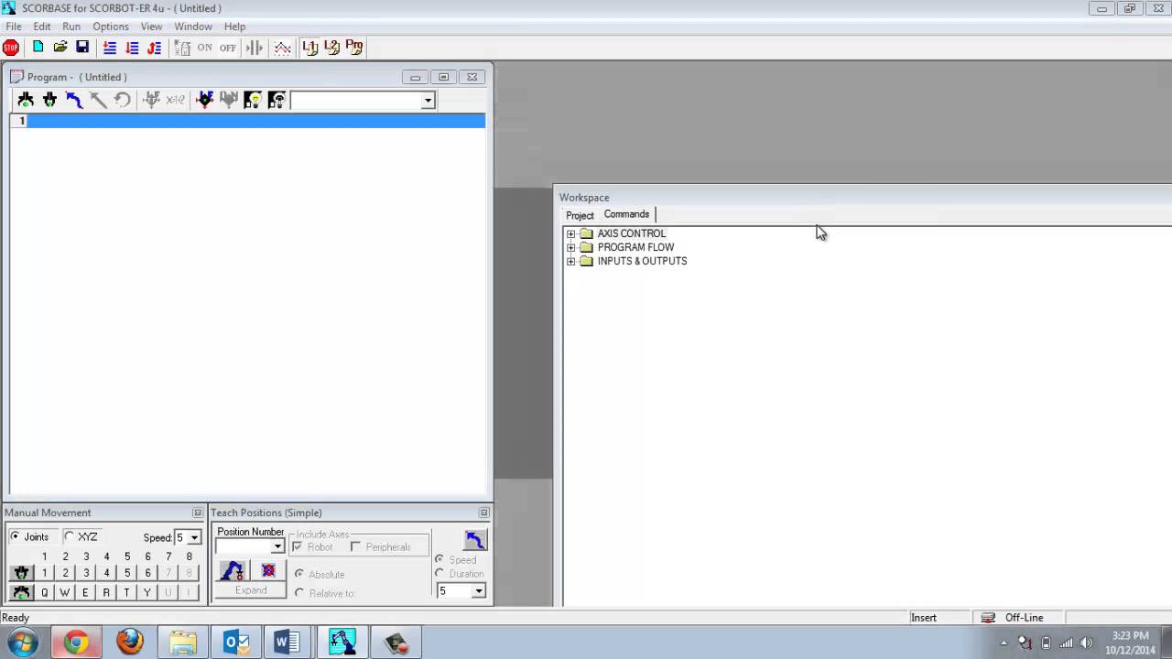Click Run Single Line toolbar icon

click(x=110, y=48)
